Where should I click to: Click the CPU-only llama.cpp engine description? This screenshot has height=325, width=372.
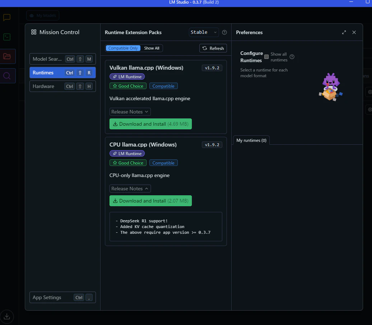(x=139, y=175)
